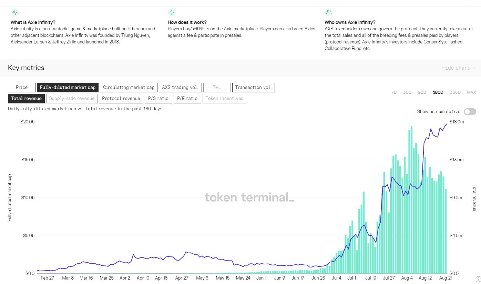Deselect the Total revenue metric
481x284 pixels.
pyautogui.click(x=26, y=99)
